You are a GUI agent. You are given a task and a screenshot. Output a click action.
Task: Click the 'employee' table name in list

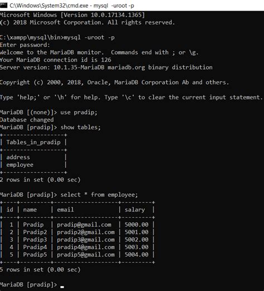pyautogui.click(x=20, y=165)
